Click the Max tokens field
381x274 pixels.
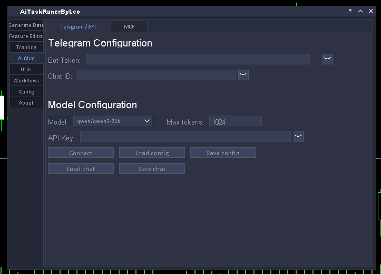coord(235,121)
